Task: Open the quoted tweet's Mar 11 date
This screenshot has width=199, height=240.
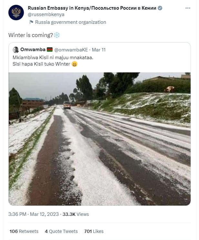Action: (99, 50)
